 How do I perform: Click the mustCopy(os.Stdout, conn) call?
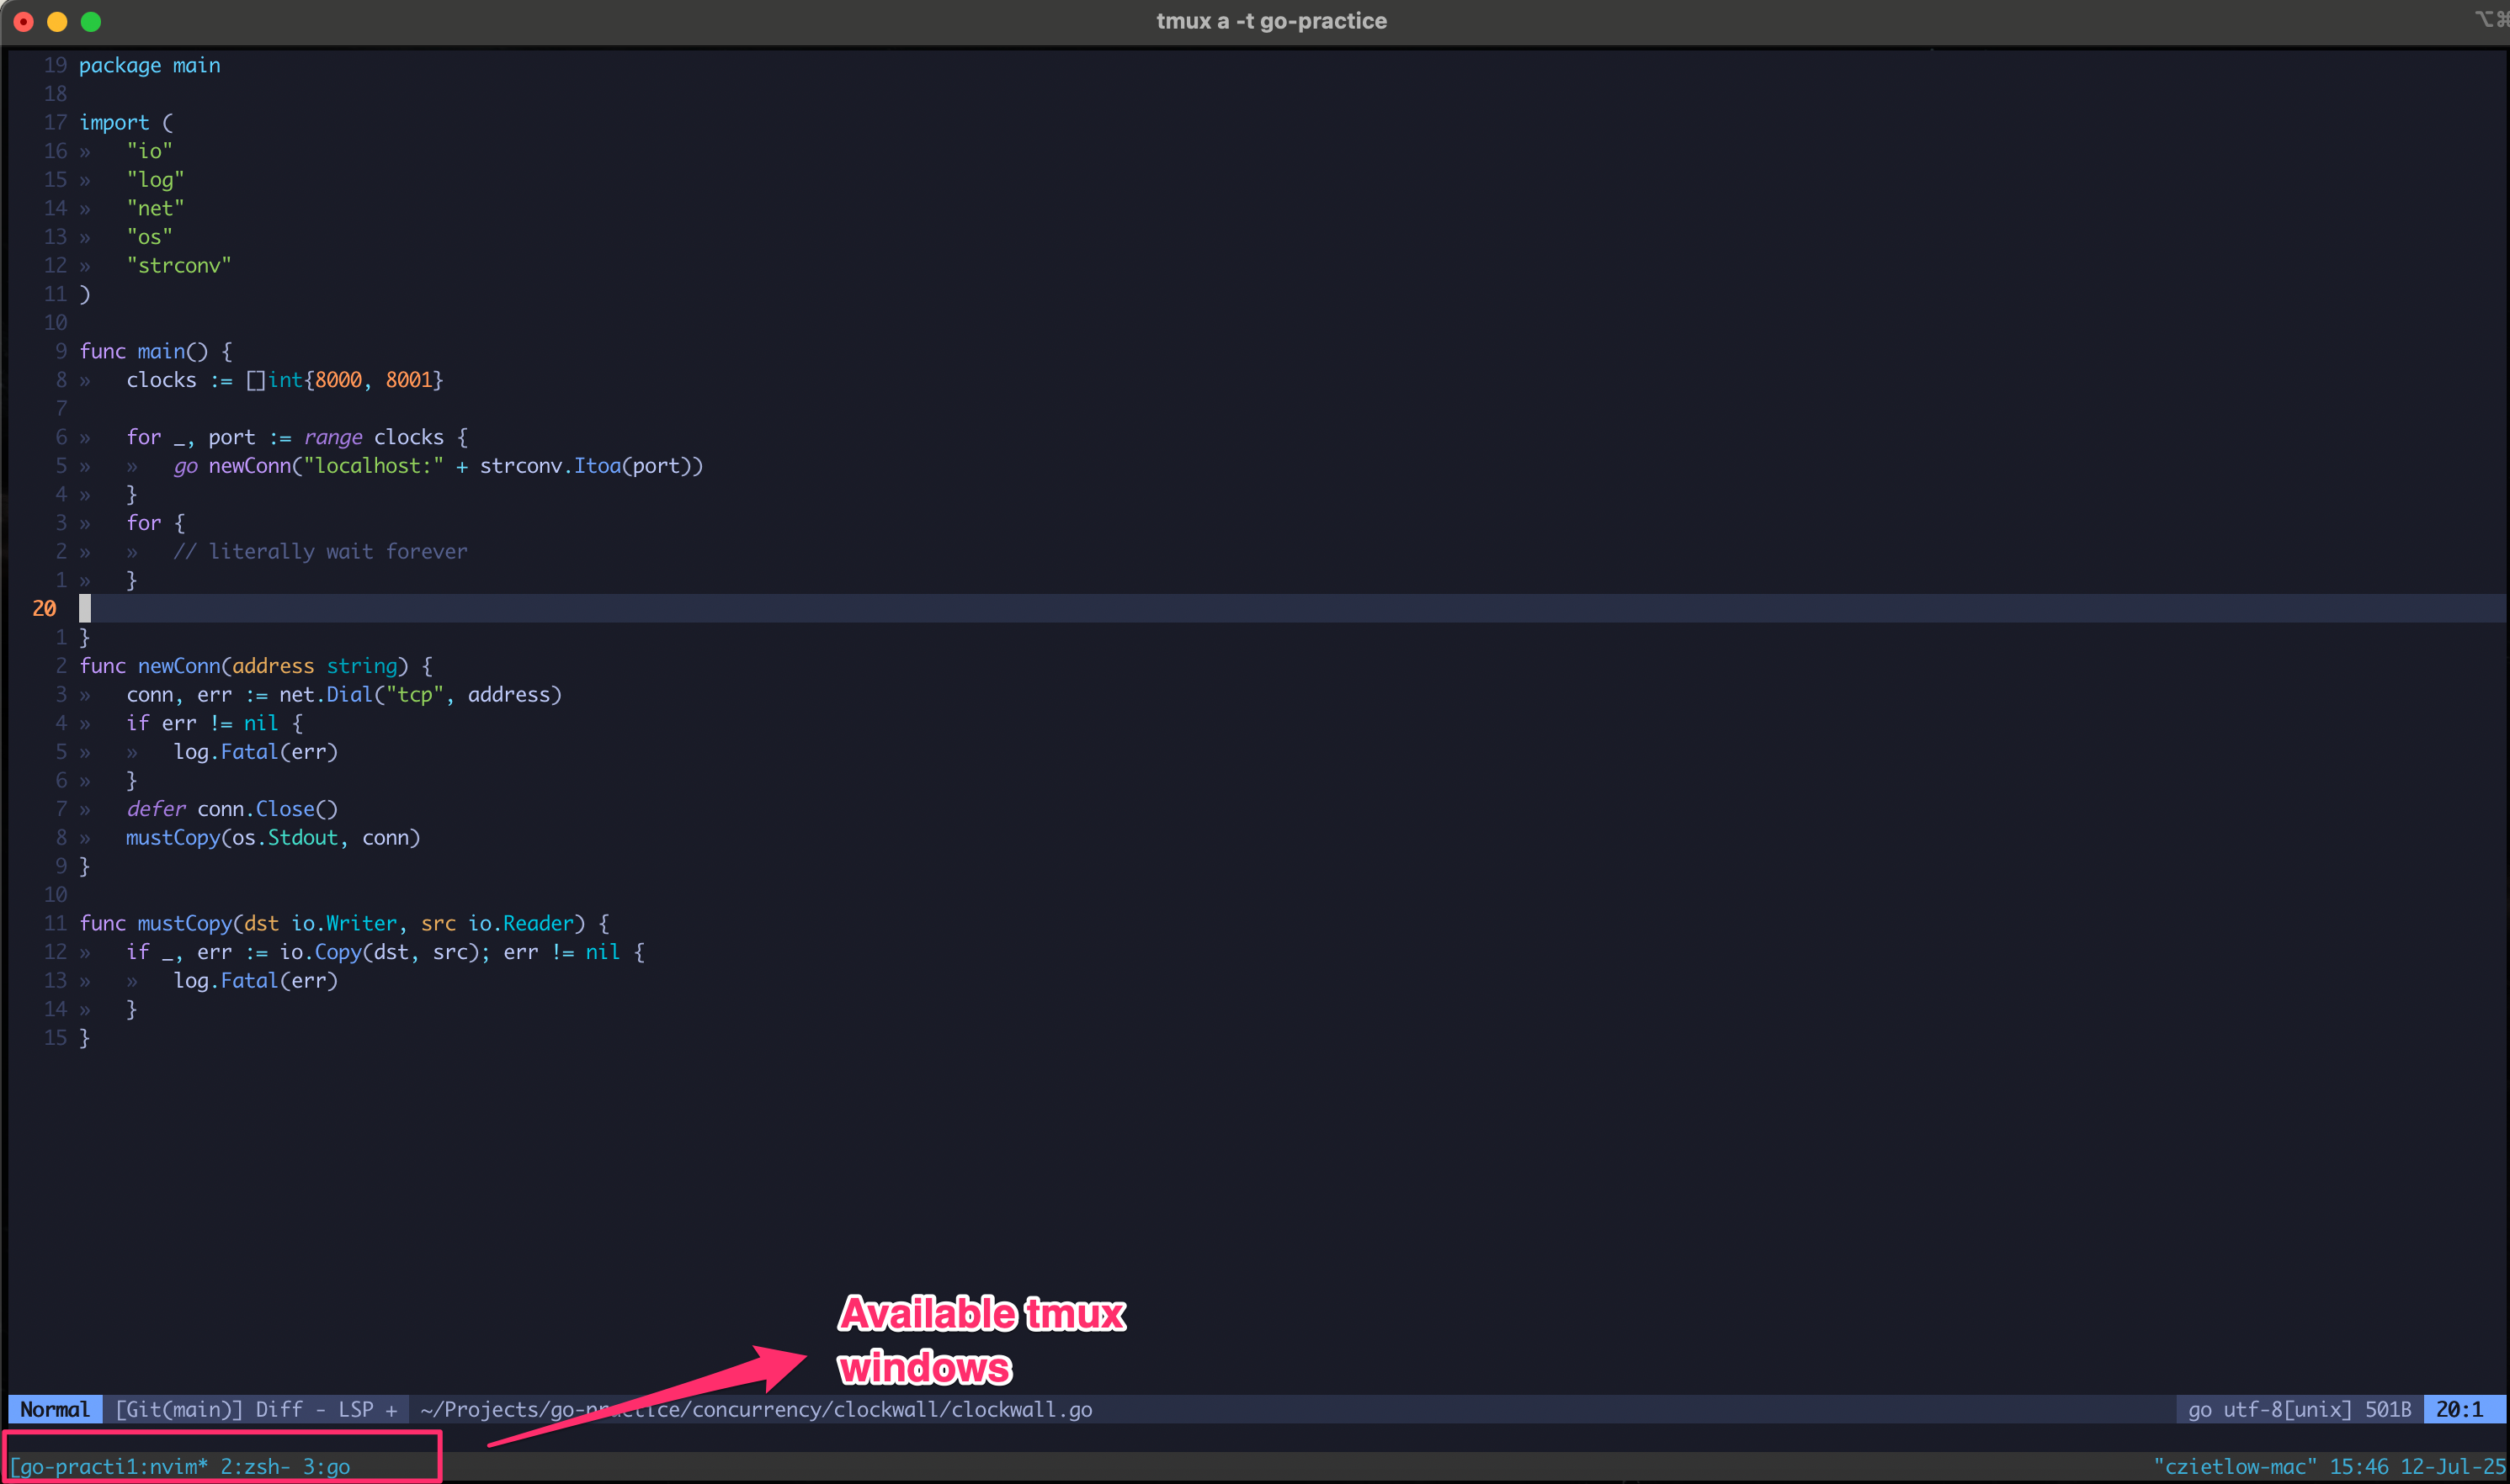click(x=273, y=838)
